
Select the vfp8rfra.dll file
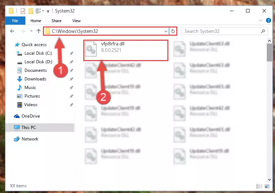point(126,50)
